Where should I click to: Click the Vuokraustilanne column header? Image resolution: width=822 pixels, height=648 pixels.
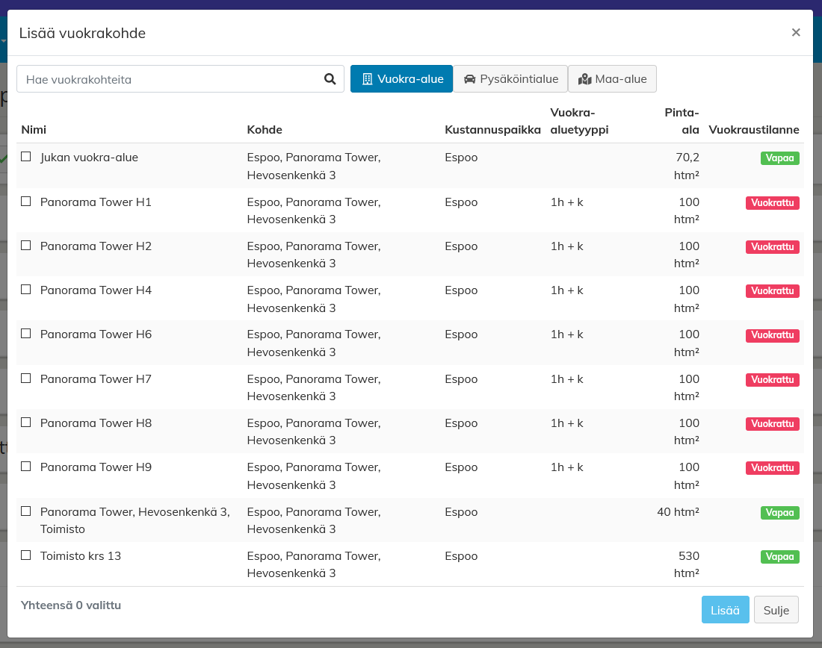pos(754,130)
